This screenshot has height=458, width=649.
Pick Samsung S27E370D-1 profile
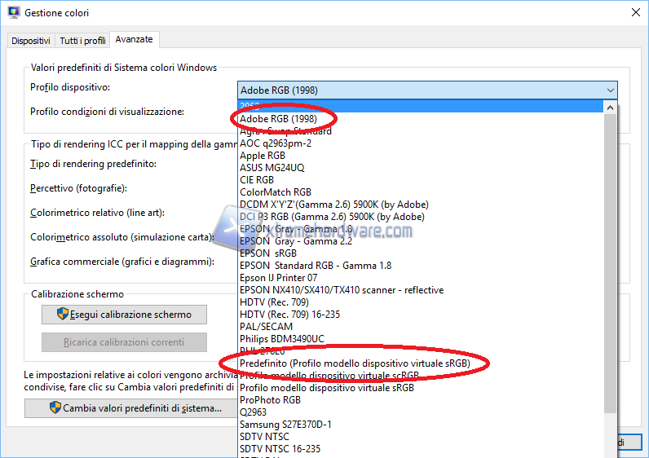(285, 425)
